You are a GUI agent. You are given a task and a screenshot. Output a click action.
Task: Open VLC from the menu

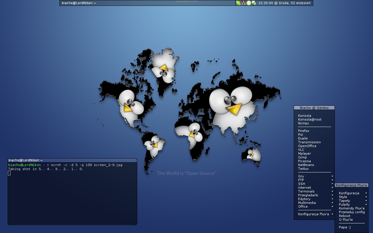pyautogui.click(x=314, y=150)
